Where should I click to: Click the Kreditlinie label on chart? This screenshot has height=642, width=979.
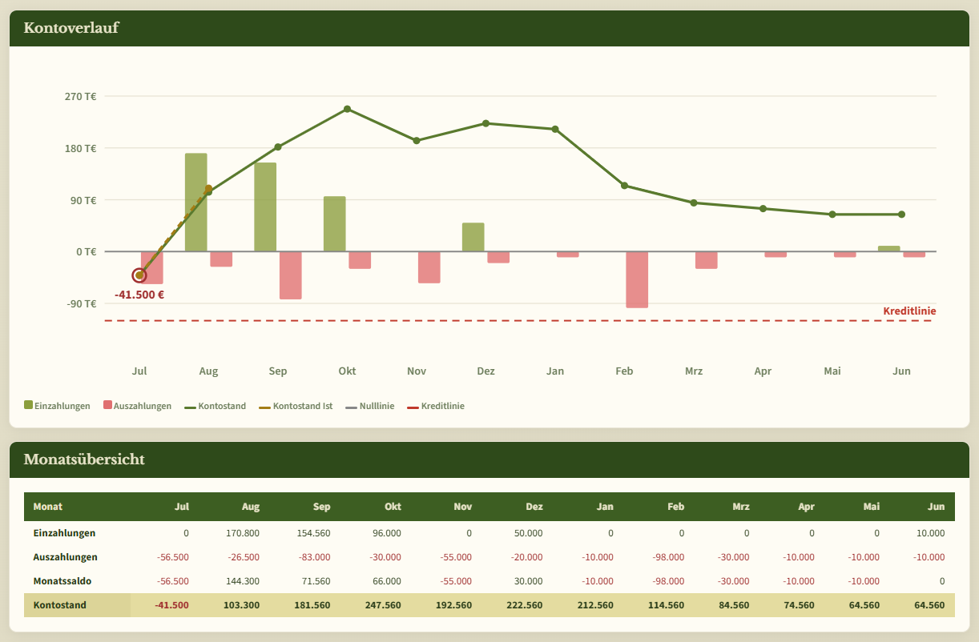click(x=909, y=311)
